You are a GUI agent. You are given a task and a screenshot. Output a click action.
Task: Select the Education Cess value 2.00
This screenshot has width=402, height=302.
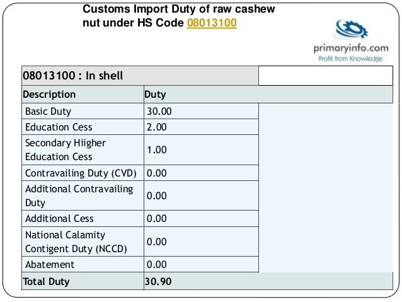pos(156,127)
